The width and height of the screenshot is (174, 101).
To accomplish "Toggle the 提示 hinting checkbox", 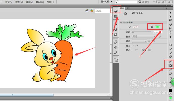I will 149,41.
